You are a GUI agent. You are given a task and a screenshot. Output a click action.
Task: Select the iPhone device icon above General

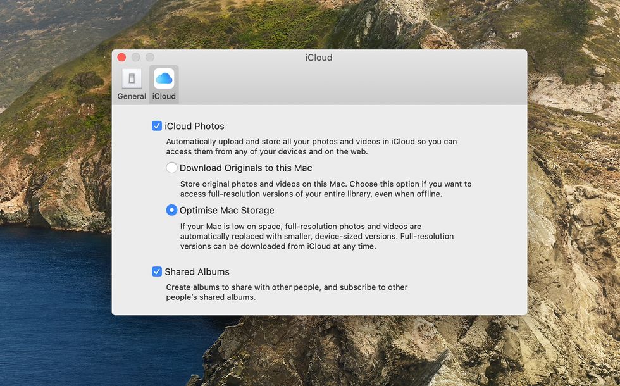pos(131,78)
